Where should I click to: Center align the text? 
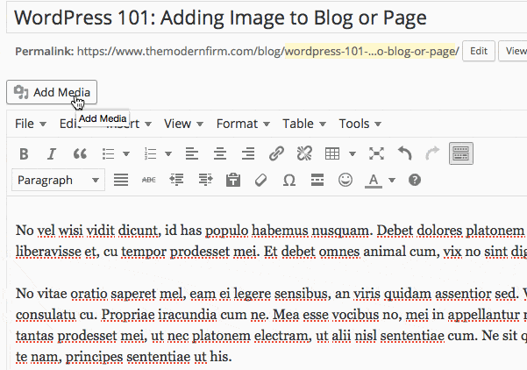220,154
